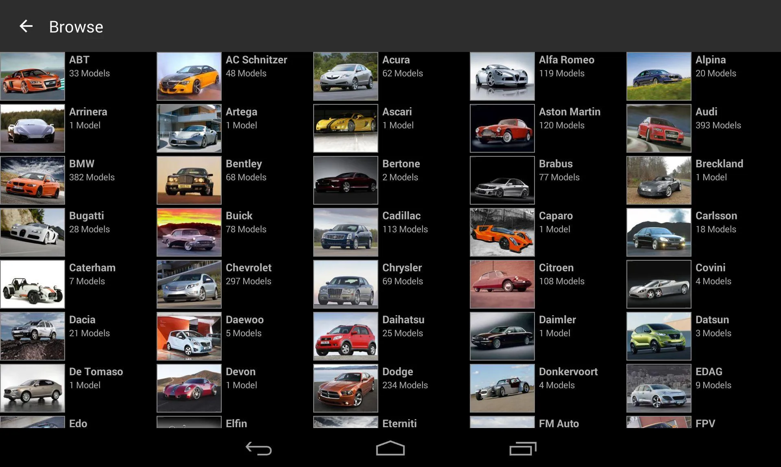This screenshot has width=781, height=467.
Task: Tap the Android home navigation button
Action: (x=390, y=448)
